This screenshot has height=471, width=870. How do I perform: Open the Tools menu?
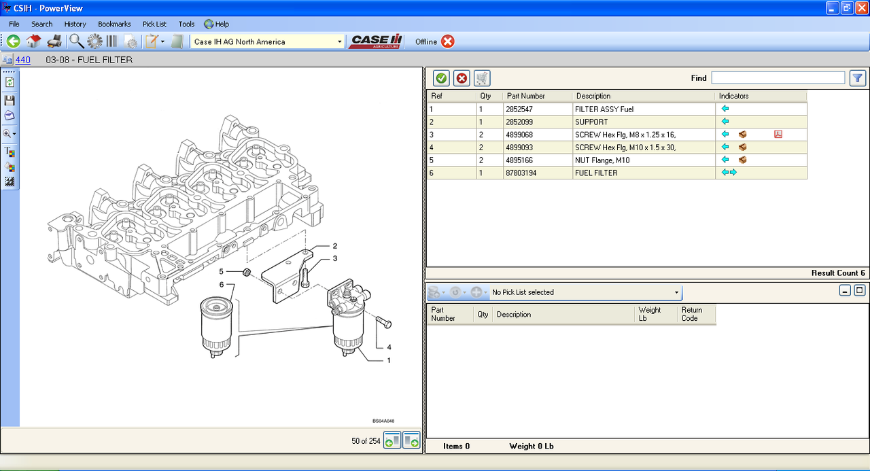(186, 24)
